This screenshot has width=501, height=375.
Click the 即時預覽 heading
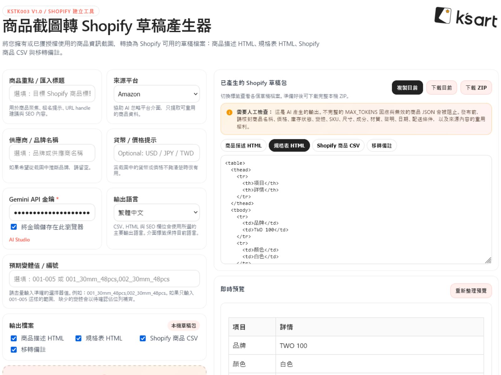(x=232, y=289)
